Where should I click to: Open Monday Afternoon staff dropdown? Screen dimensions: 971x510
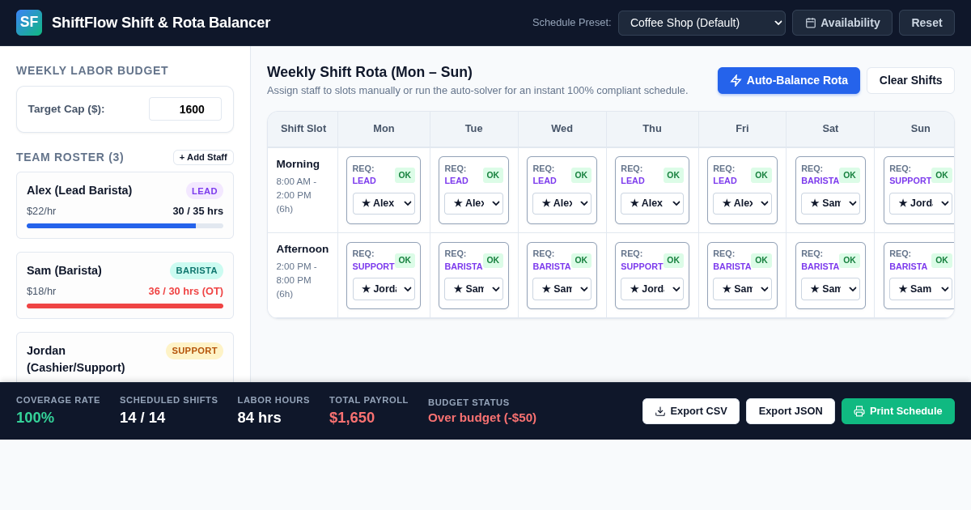pos(384,289)
